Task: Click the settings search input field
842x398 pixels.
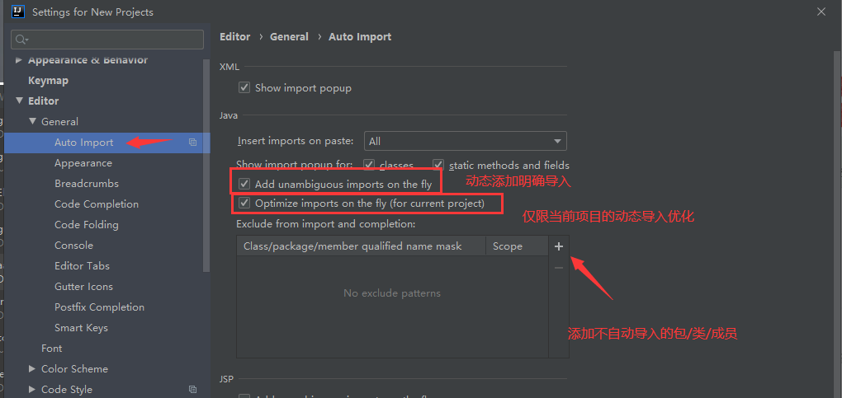Action: pyautogui.click(x=107, y=40)
